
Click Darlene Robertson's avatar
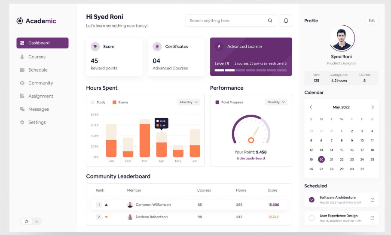pos(130,217)
